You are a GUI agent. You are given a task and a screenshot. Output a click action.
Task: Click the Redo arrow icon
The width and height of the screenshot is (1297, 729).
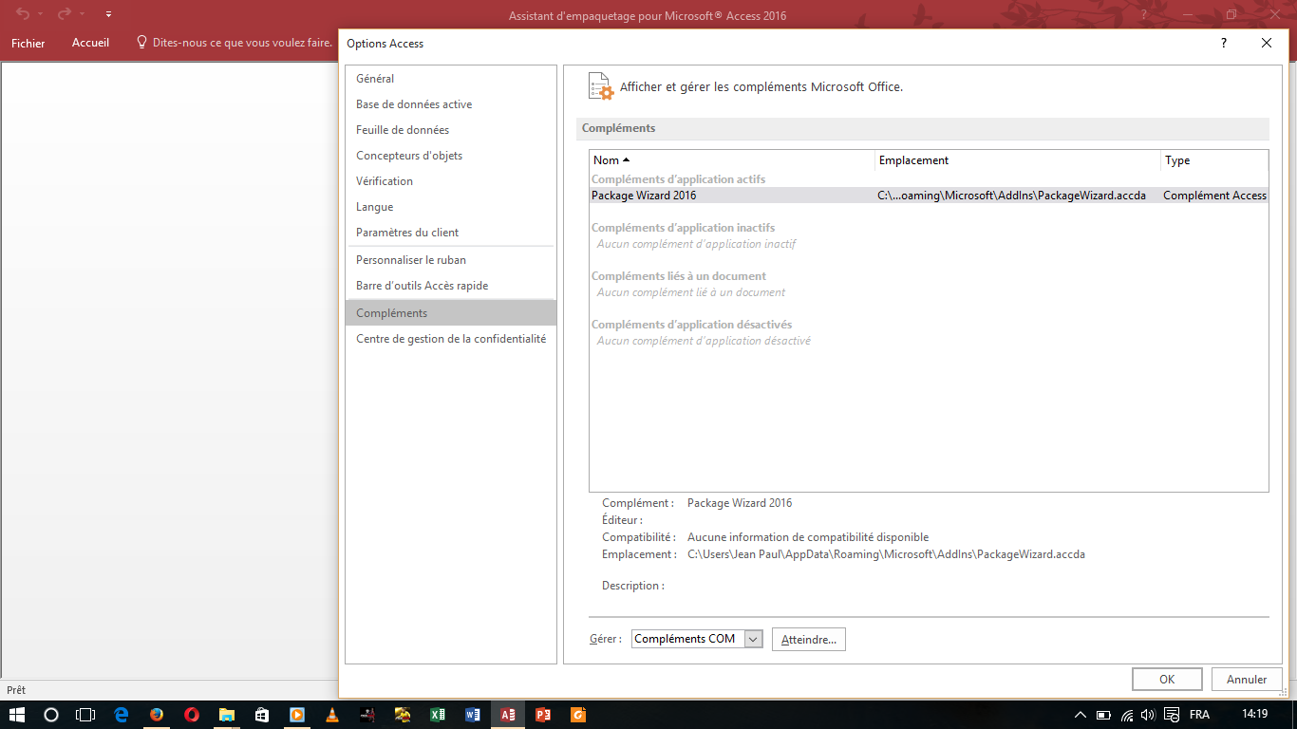[x=65, y=14]
